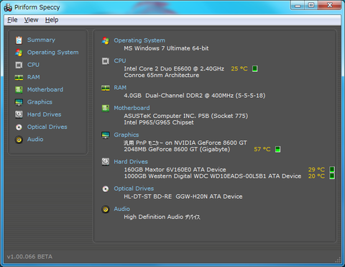Click the Speccy app icon in title bar
The height and width of the screenshot is (267, 345).
pyautogui.click(x=8, y=8)
